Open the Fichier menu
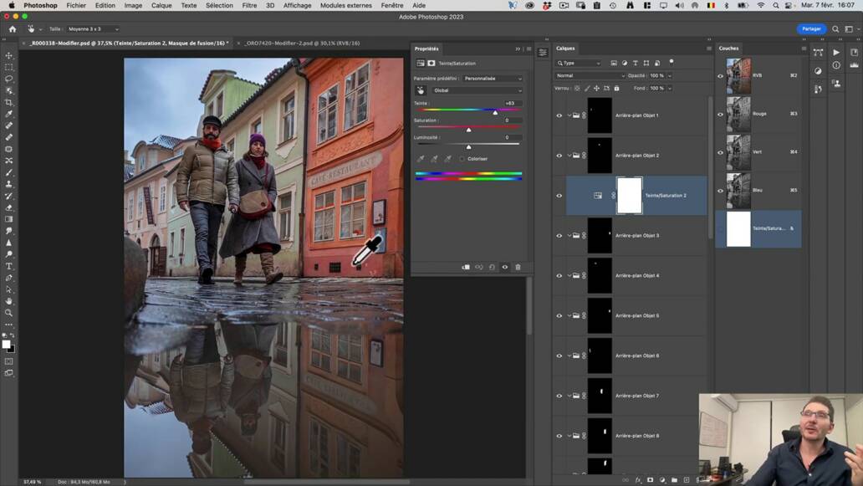 coord(76,5)
